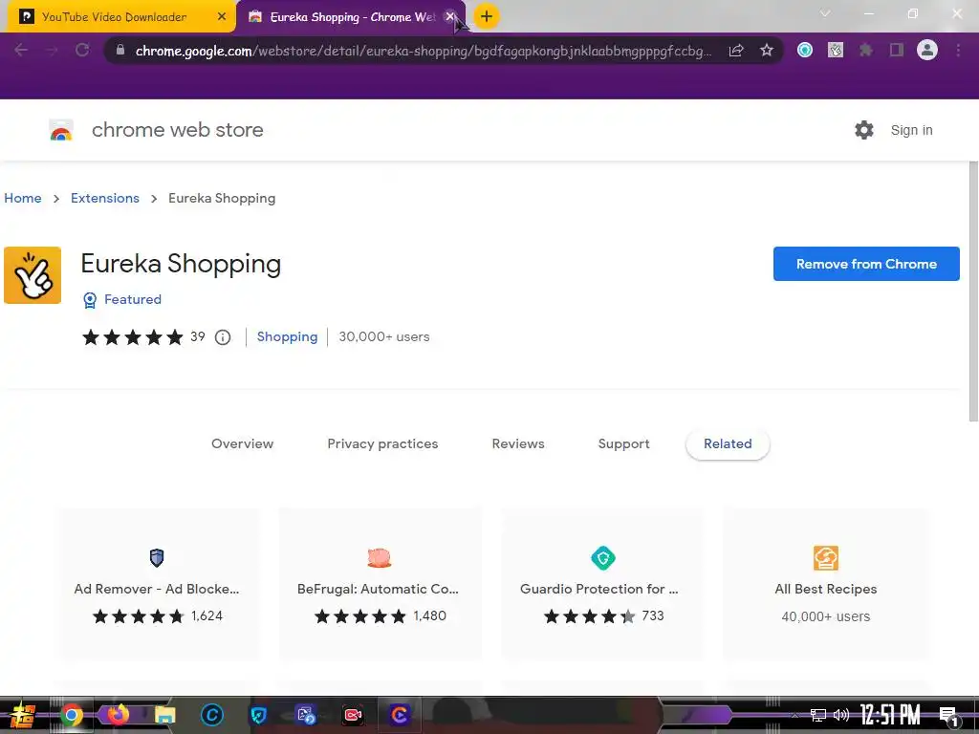
Task: Switch to Privacy practices tab
Action: (382, 443)
